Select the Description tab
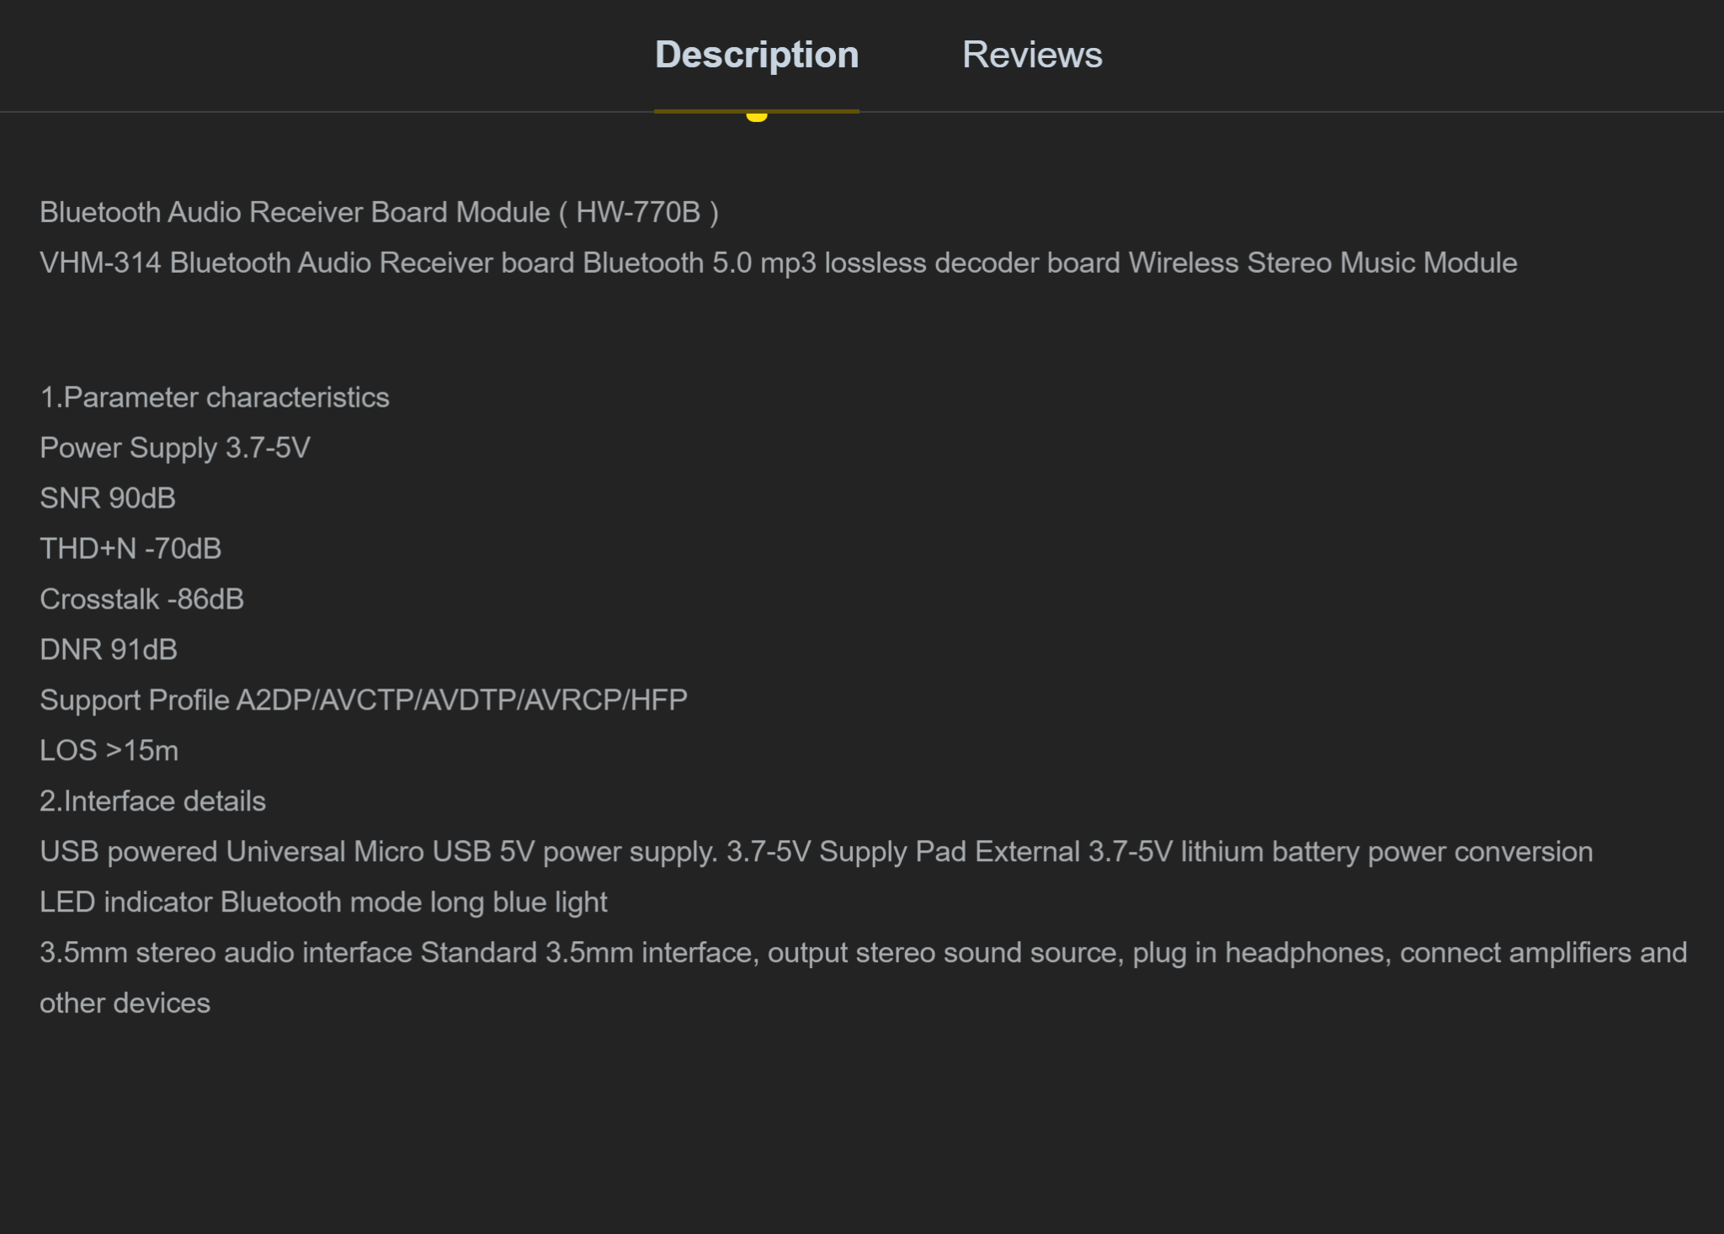Viewport: 1724px width, 1234px height. [757, 55]
